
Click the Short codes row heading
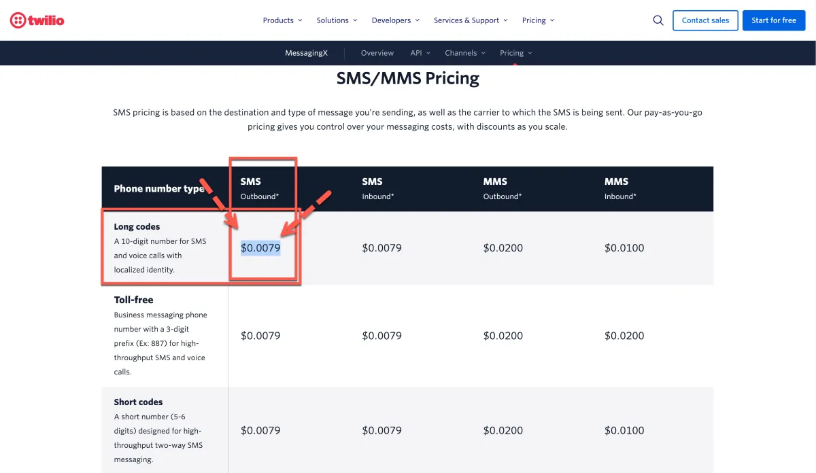[x=138, y=402]
